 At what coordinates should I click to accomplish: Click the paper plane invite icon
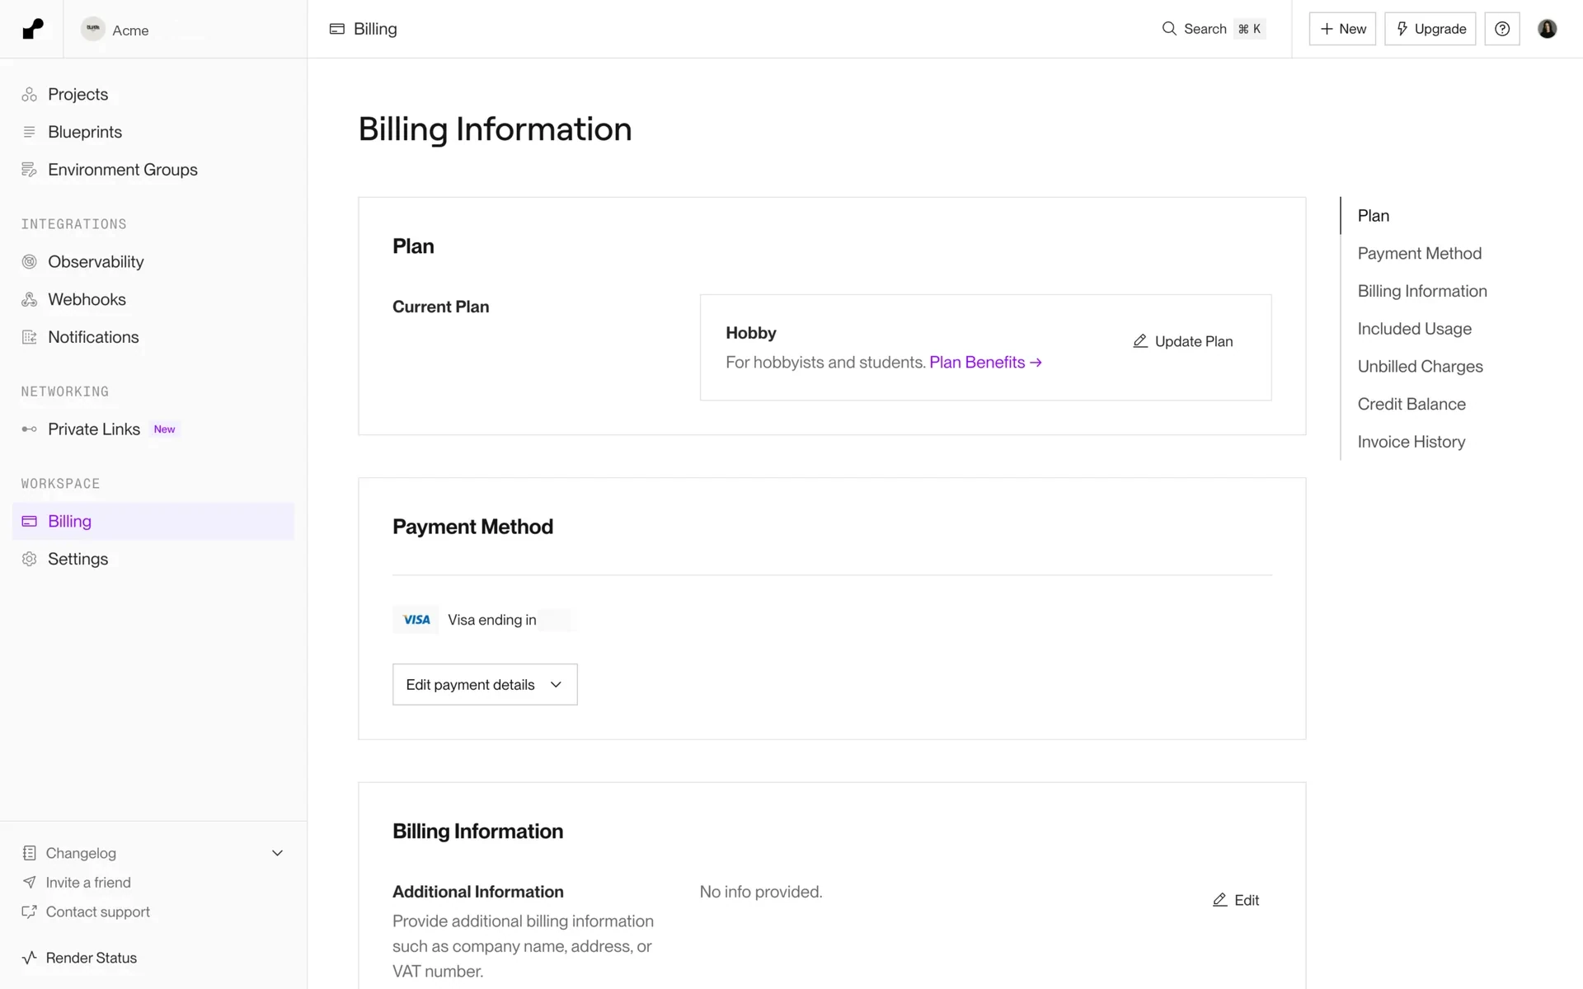[30, 883]
